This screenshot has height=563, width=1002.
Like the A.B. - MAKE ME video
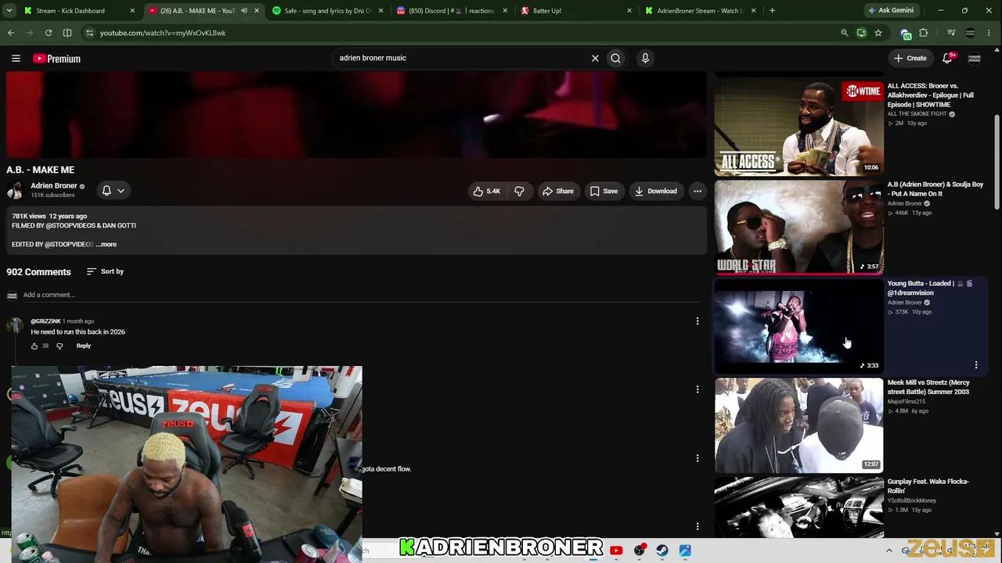pyautogui.click(x=487, y=191)
